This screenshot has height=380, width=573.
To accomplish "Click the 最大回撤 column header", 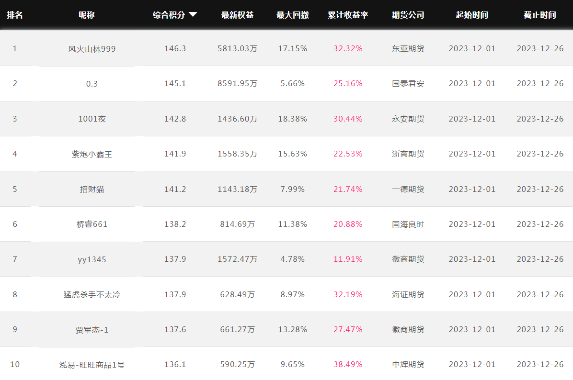I will point(293,15).
